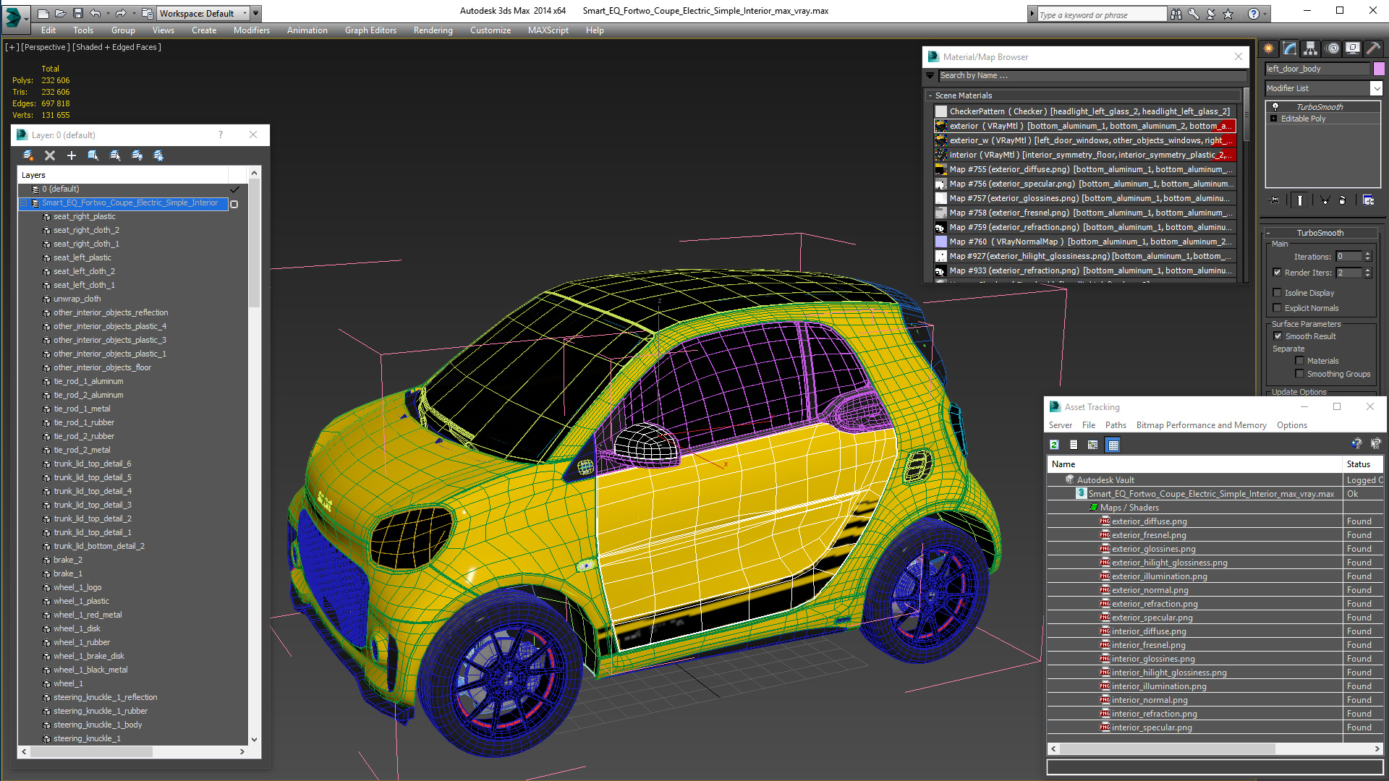The width and height of the screenshot is (1389, 781).
Task: Click the Tree View icon in Asset Tracking
Action: [x=1093, y=445]
